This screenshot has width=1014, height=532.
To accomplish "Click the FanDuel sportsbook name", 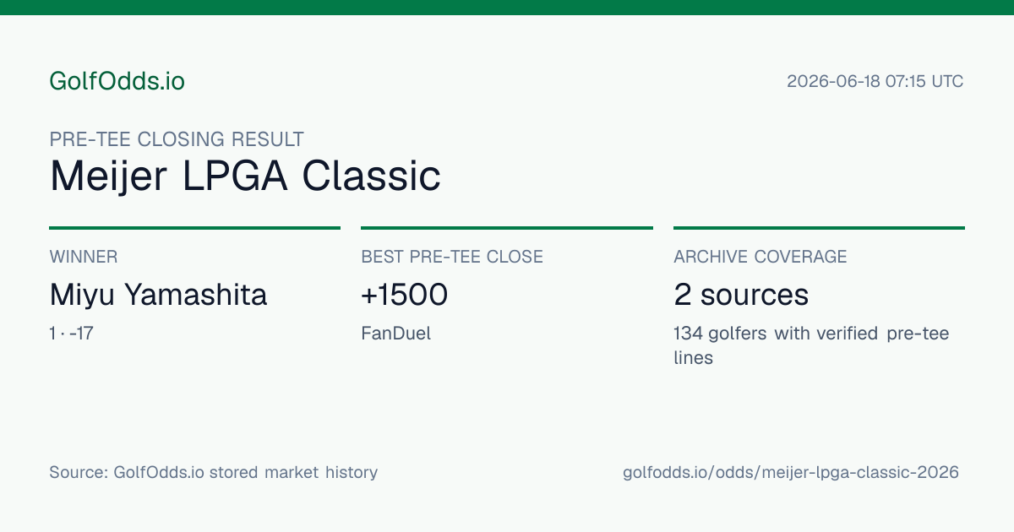I will click(395, 334).
